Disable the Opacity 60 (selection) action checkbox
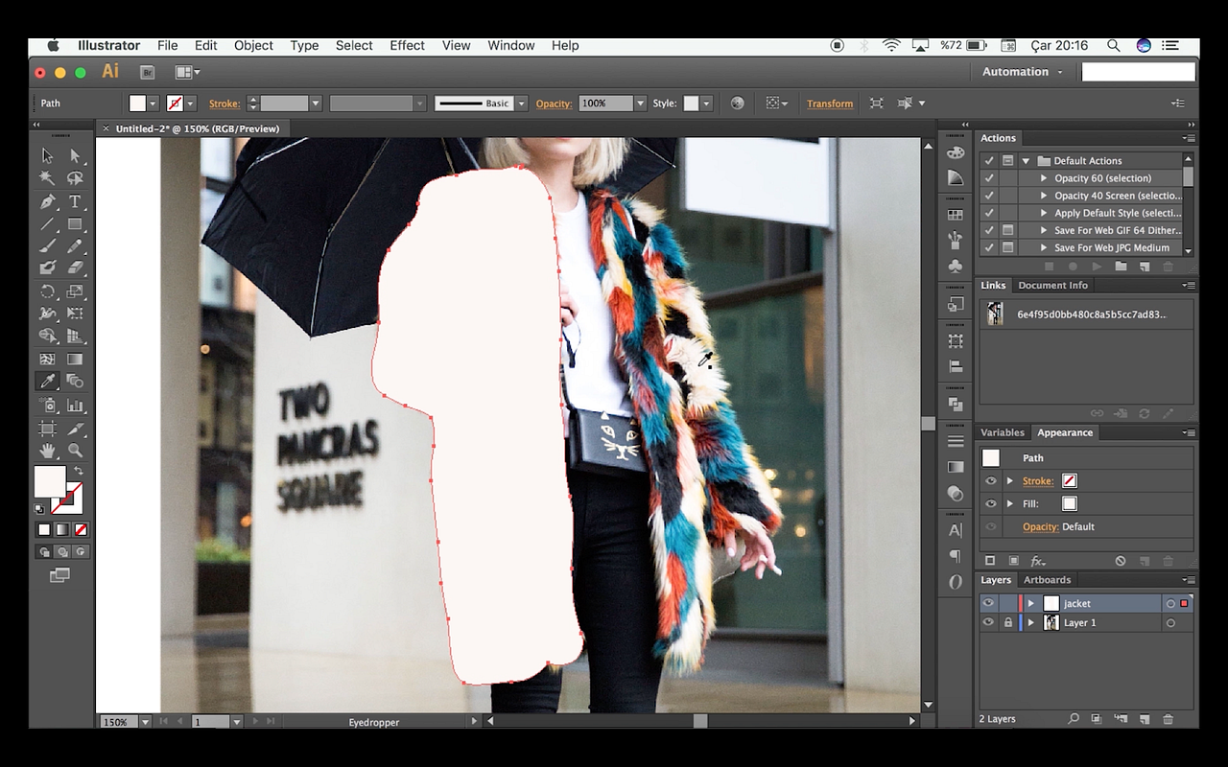Screen dimensions: 1228x767 tap(989, 177)
